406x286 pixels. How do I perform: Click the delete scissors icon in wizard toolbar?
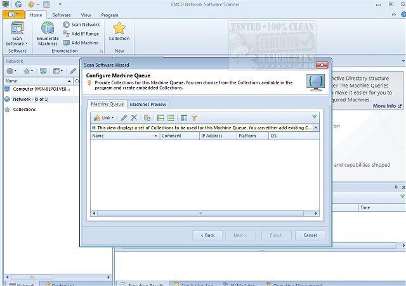pyautogui.click(x=134, y=118)
